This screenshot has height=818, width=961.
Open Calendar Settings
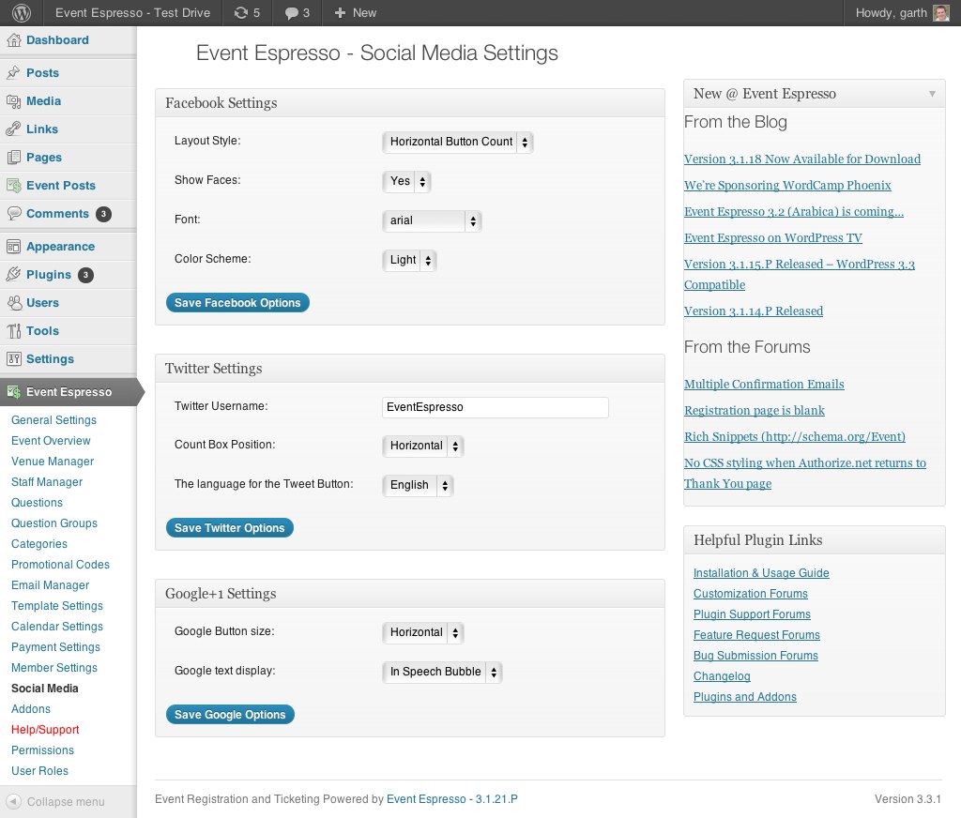tap(57, 627)
